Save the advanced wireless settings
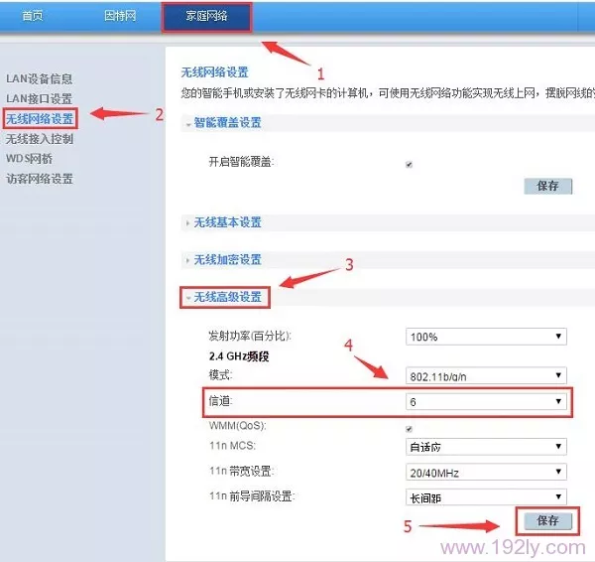This screenshot has height=562, width=595. tap(548, 520)
